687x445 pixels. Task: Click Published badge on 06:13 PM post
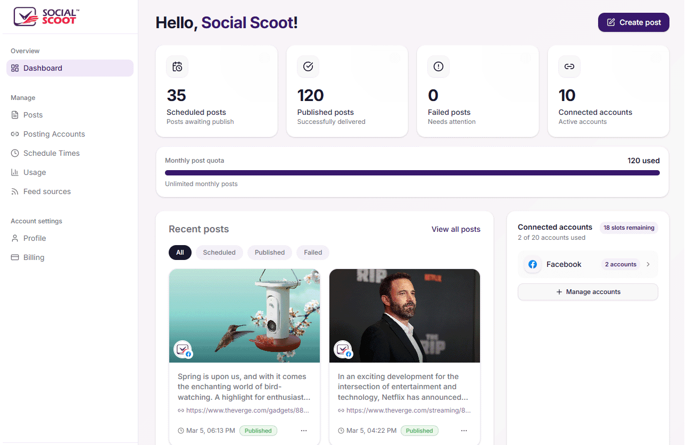pos(258,431)
